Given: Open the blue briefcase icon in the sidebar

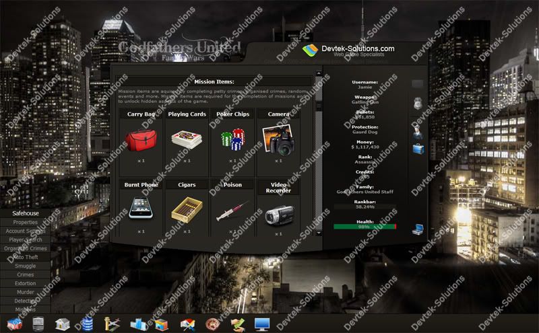Looking at the screenshot, I should point(418,149).
